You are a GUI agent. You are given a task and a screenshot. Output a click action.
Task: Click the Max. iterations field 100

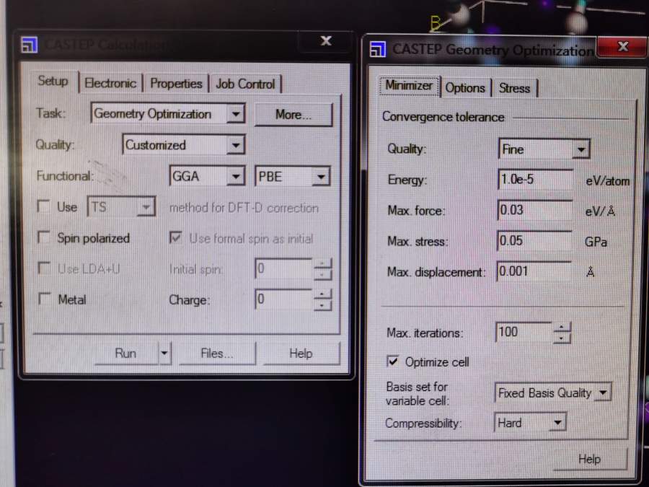[x=524, y=332]
